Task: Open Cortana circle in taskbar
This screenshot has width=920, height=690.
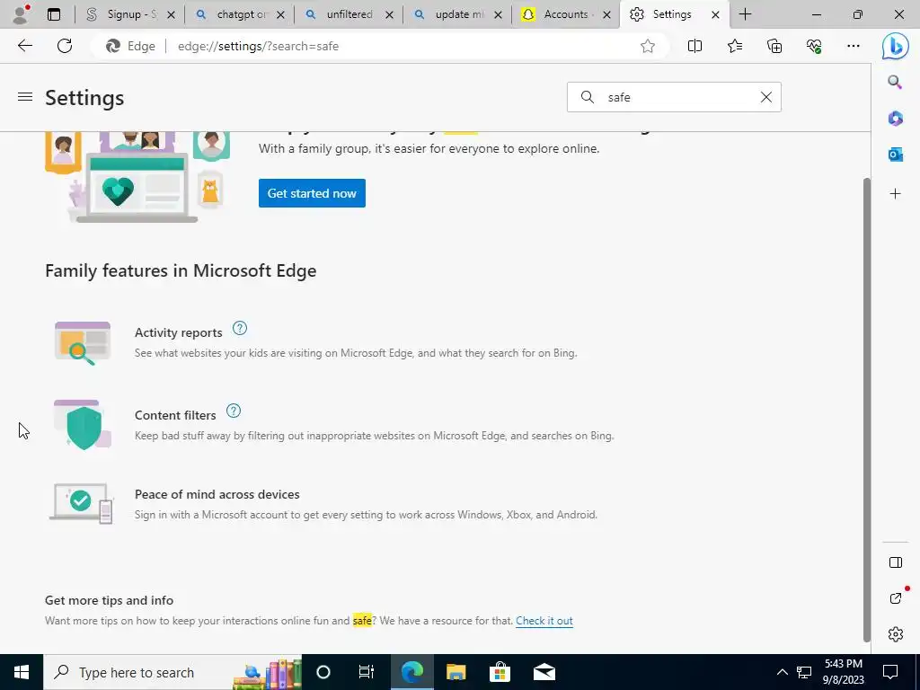Action: [x=323, y=672]
